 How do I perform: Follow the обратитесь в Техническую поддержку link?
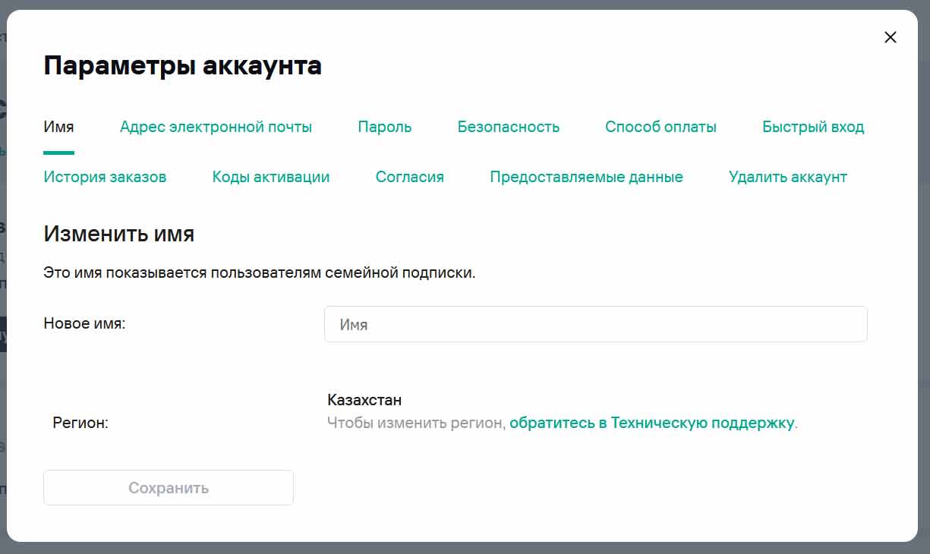pos(651,423)
